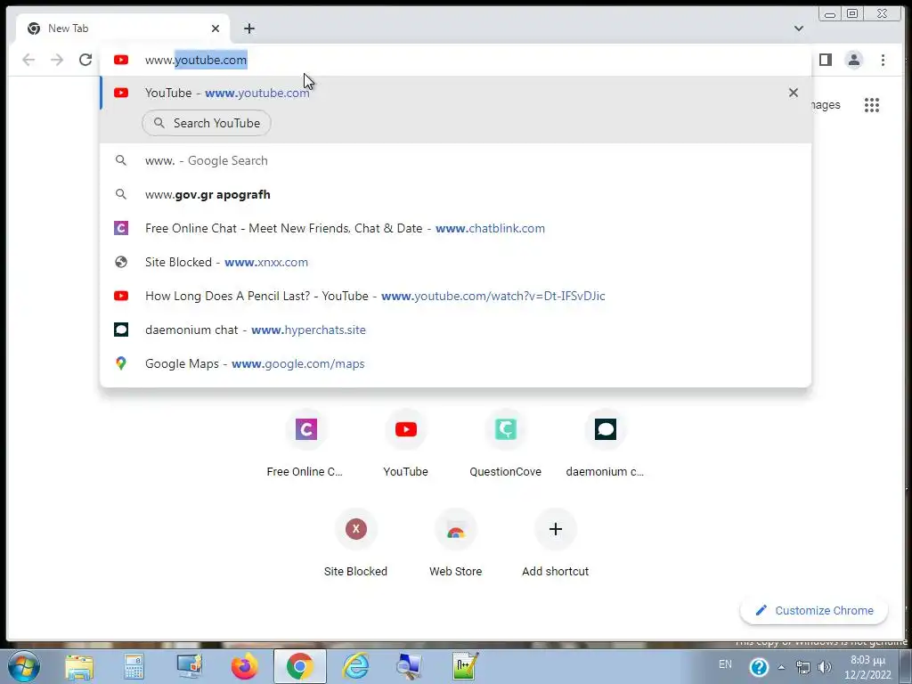Open the profile avatar menu
Image resolution: width=912 pixels, height=684 pixels.
854,60
